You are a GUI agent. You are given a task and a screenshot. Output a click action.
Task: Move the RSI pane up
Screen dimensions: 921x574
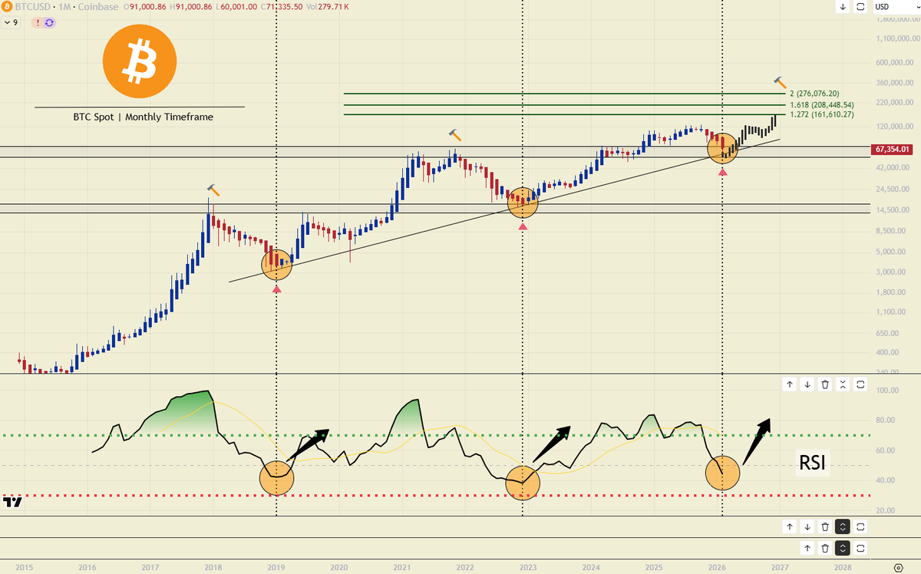click(789, 384)
